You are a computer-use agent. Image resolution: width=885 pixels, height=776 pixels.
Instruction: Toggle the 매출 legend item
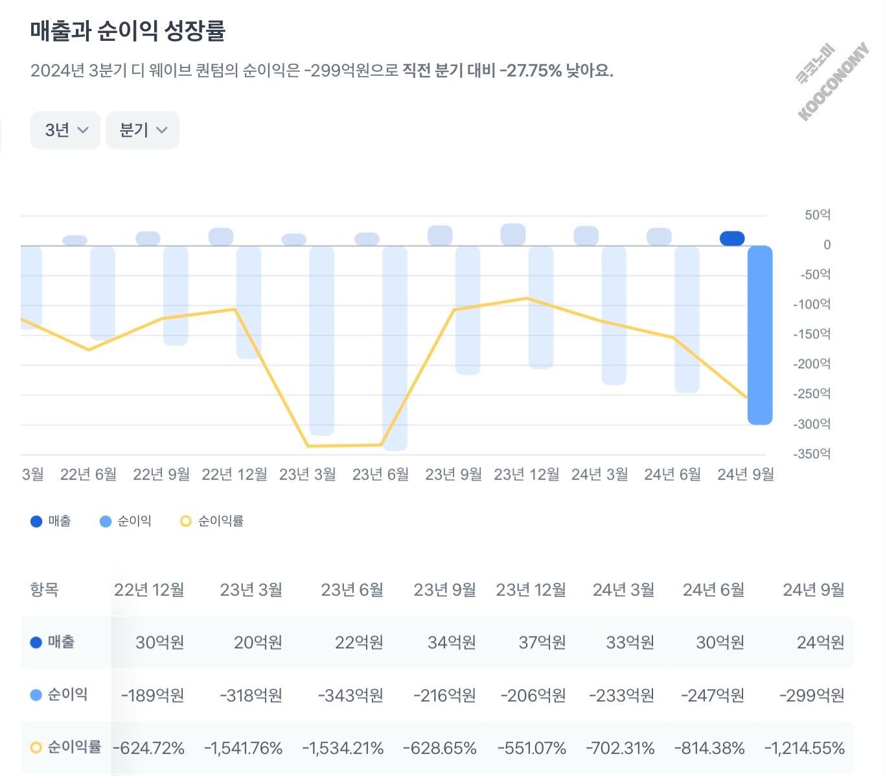51,521
